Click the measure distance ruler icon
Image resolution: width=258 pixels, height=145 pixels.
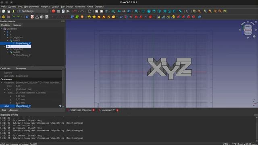coord(180,11)
